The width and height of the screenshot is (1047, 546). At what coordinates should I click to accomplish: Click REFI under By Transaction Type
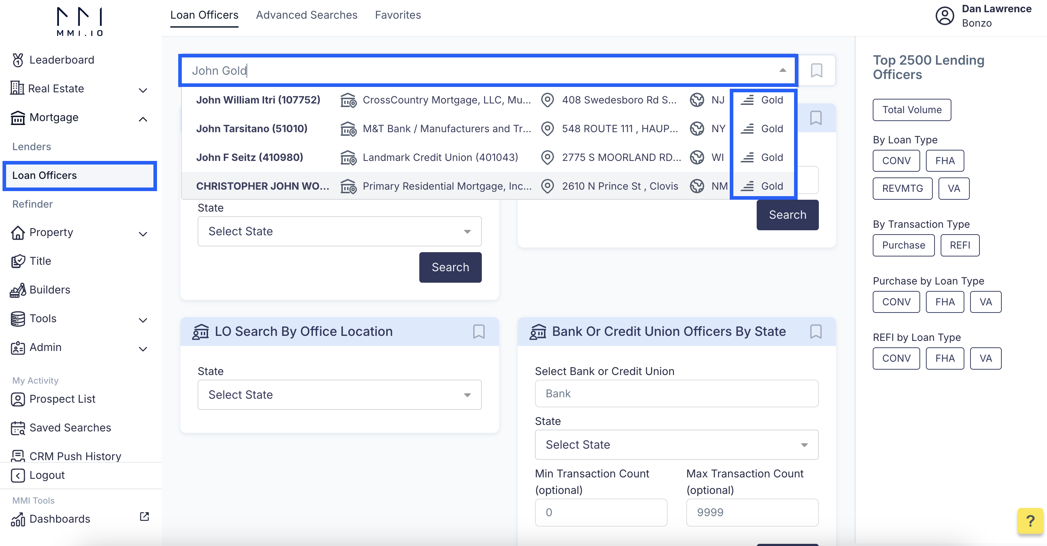coord(960,245)
